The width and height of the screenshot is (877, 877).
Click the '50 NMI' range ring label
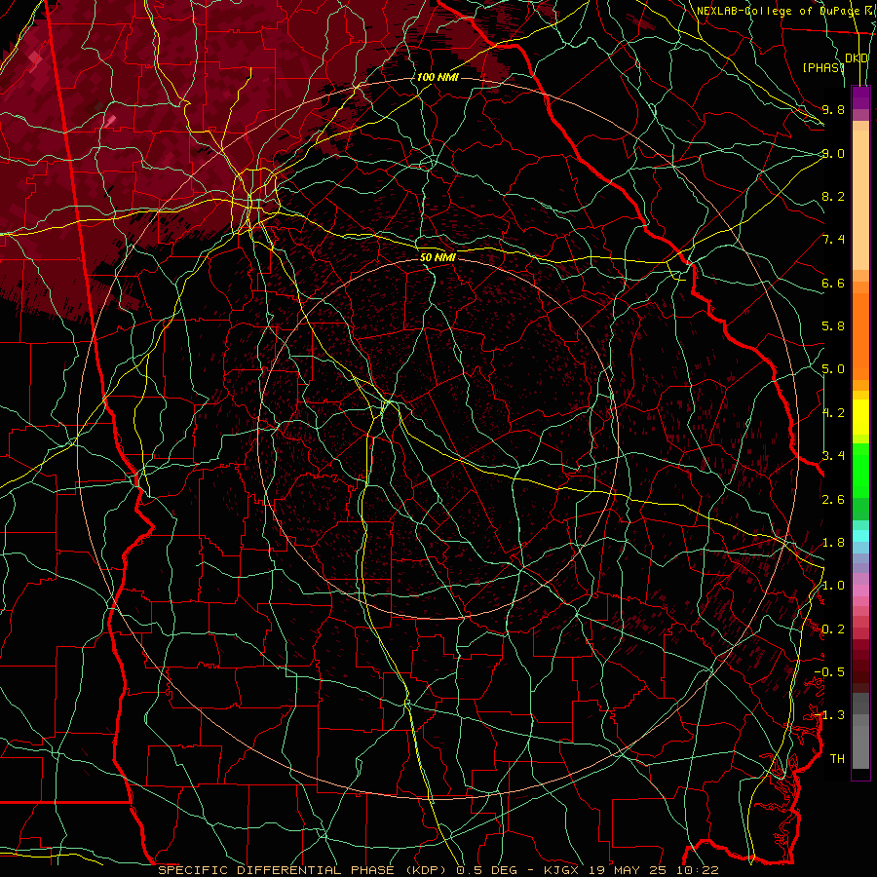pos(438,257)
